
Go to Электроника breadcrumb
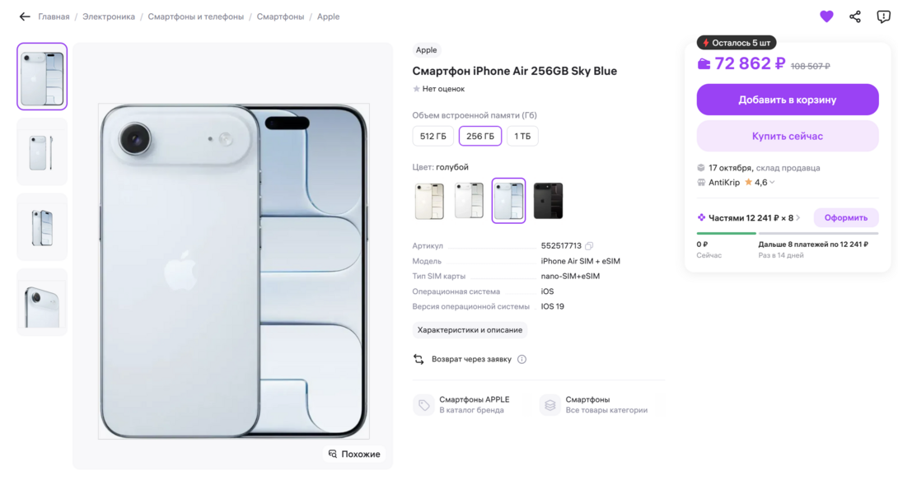[109, 16]
